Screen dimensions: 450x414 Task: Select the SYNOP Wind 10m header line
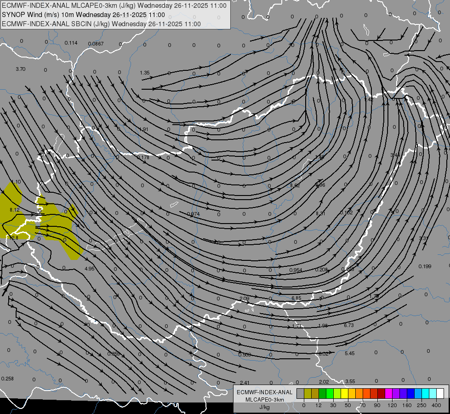83,15
